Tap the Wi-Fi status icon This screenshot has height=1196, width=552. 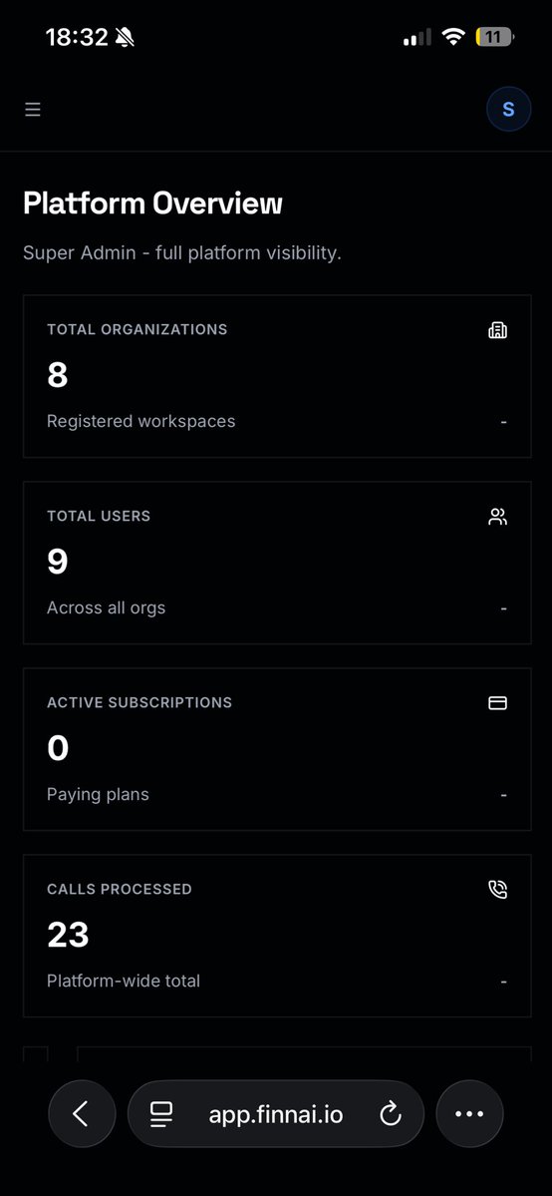pyautogui.click(x=453, y=37)
